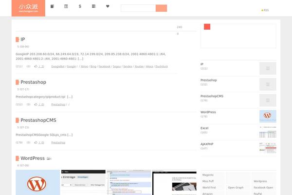Open the IP post title
The height and width of the screenshot is (195, 292).
pos(23,39)
